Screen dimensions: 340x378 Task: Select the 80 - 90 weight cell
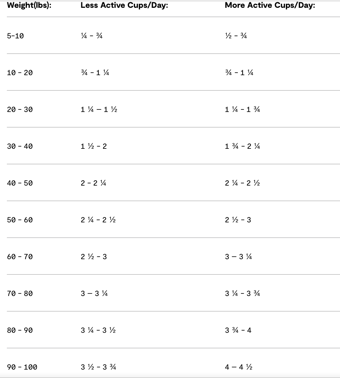pyautogui.click(x=20, y=330)
